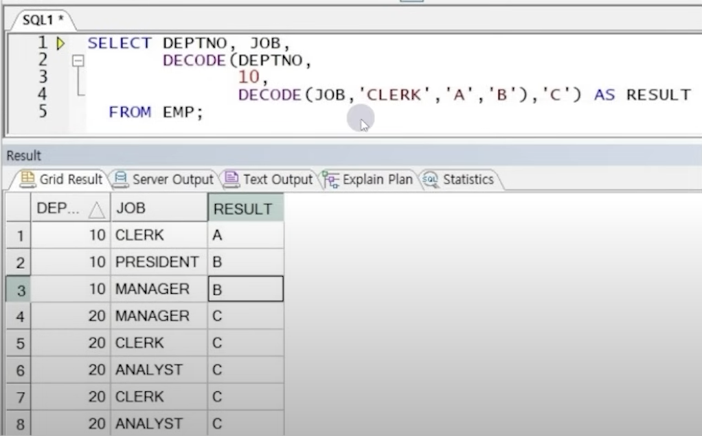The image size is (702, 436).
Task: Click the RESULT cell B in row 2
Action: 246,262
